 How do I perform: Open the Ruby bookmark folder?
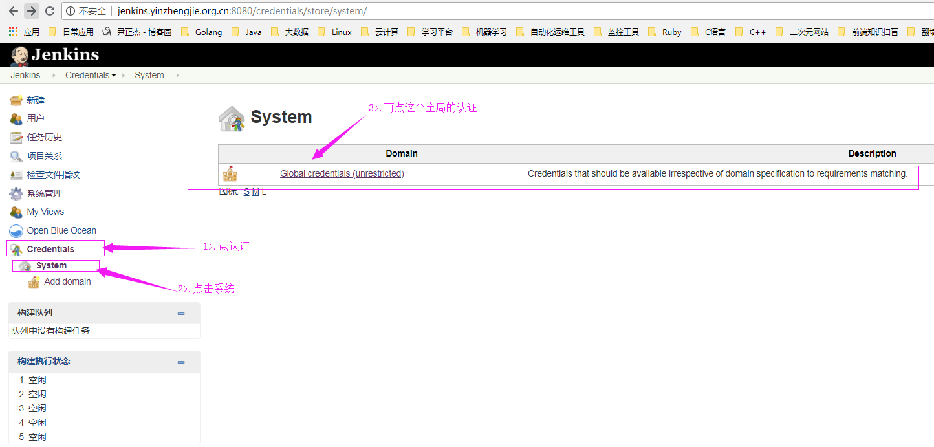point(665,32)
